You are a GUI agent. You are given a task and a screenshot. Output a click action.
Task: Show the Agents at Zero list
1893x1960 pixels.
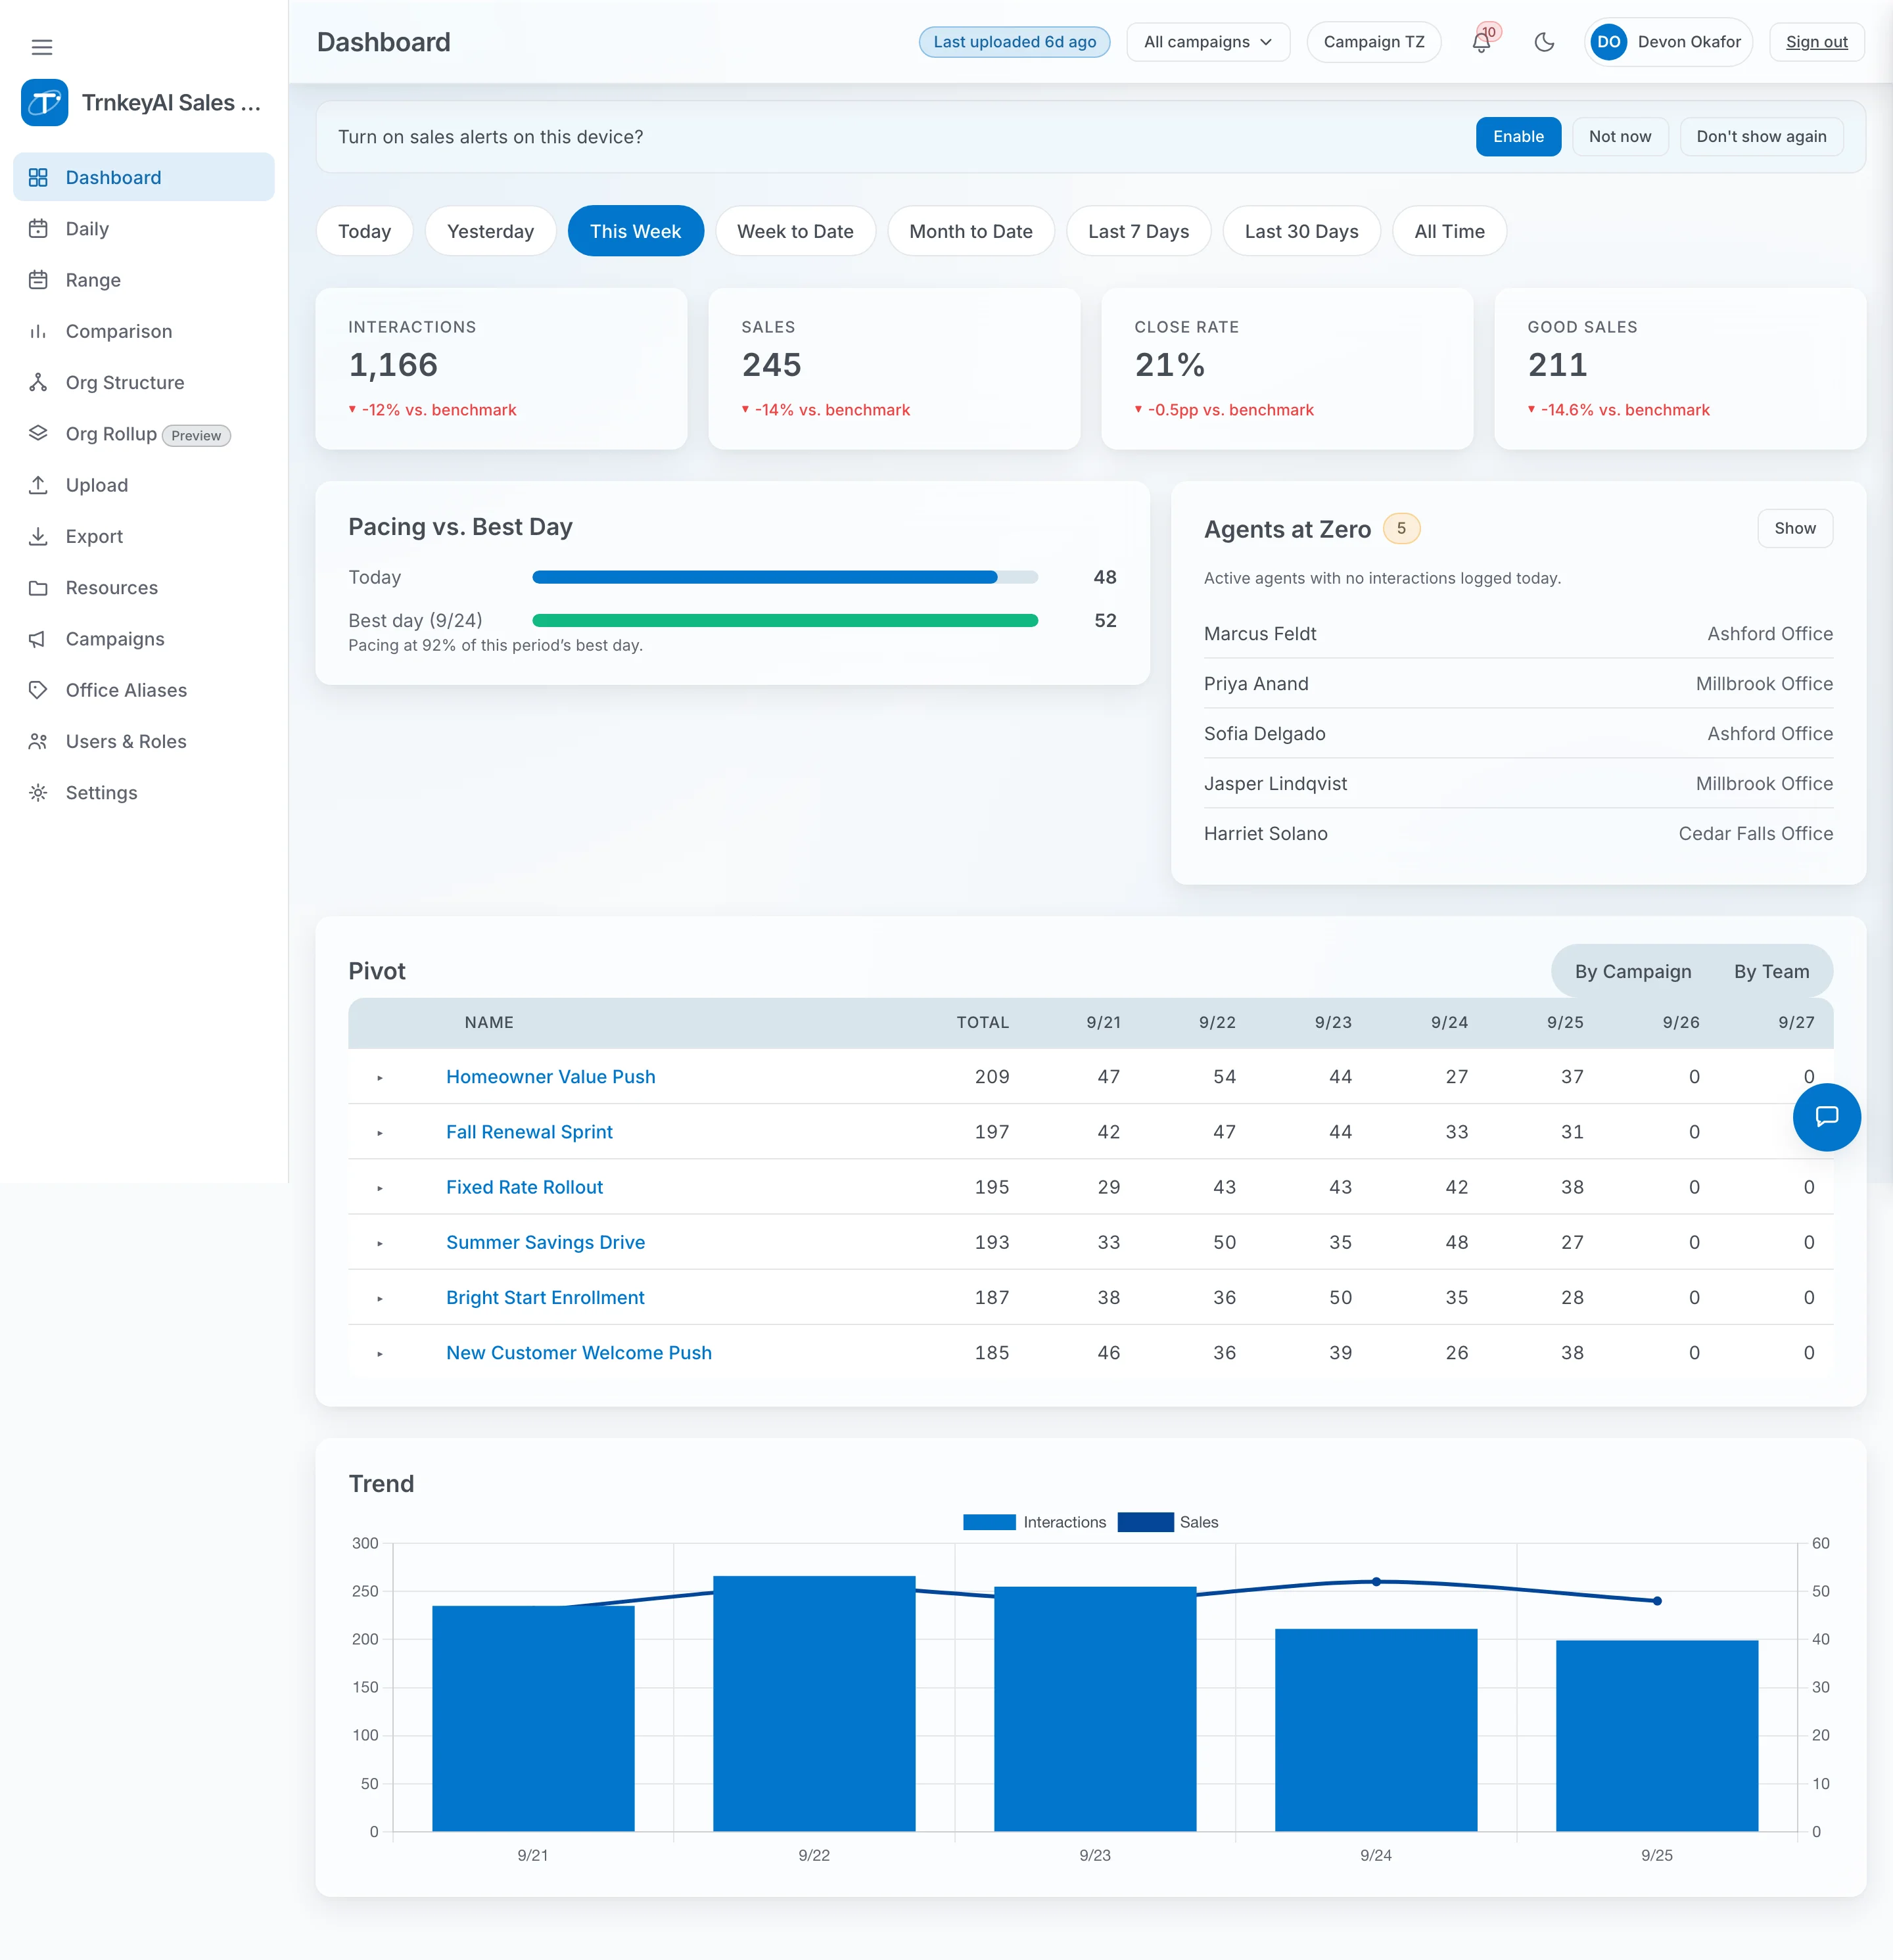[x=1794, y=528]
